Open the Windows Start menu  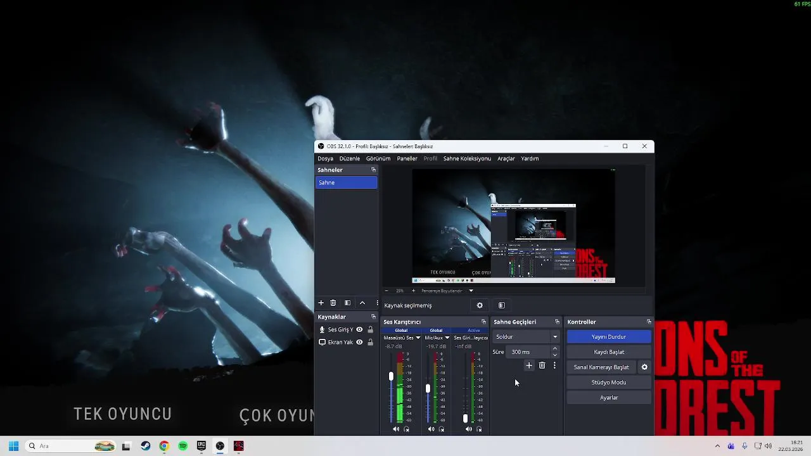[x=13, y=446]
